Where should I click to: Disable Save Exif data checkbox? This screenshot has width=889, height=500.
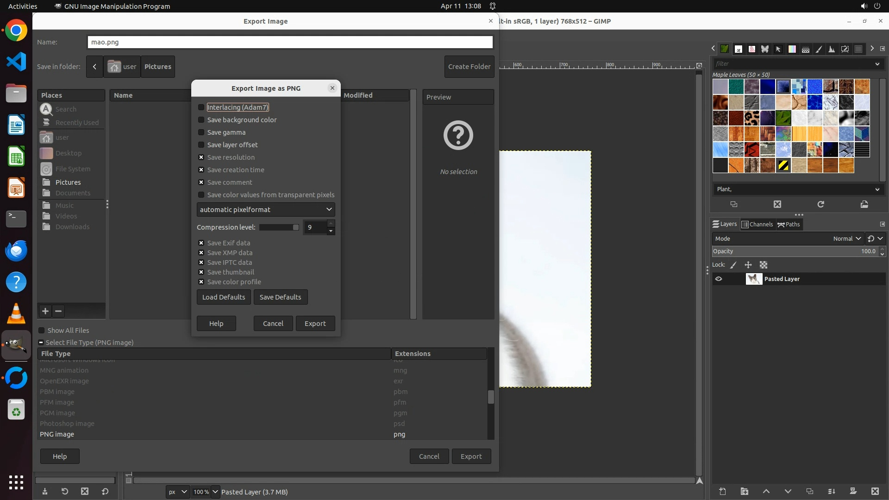(201, 243)
